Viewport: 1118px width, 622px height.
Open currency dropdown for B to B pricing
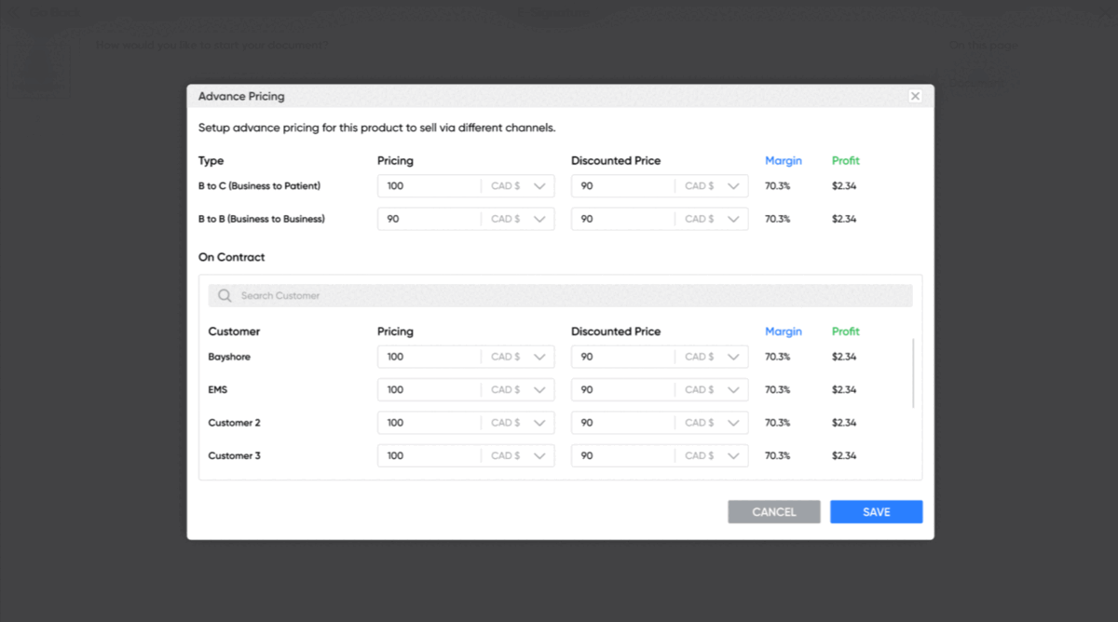(540, 218)
